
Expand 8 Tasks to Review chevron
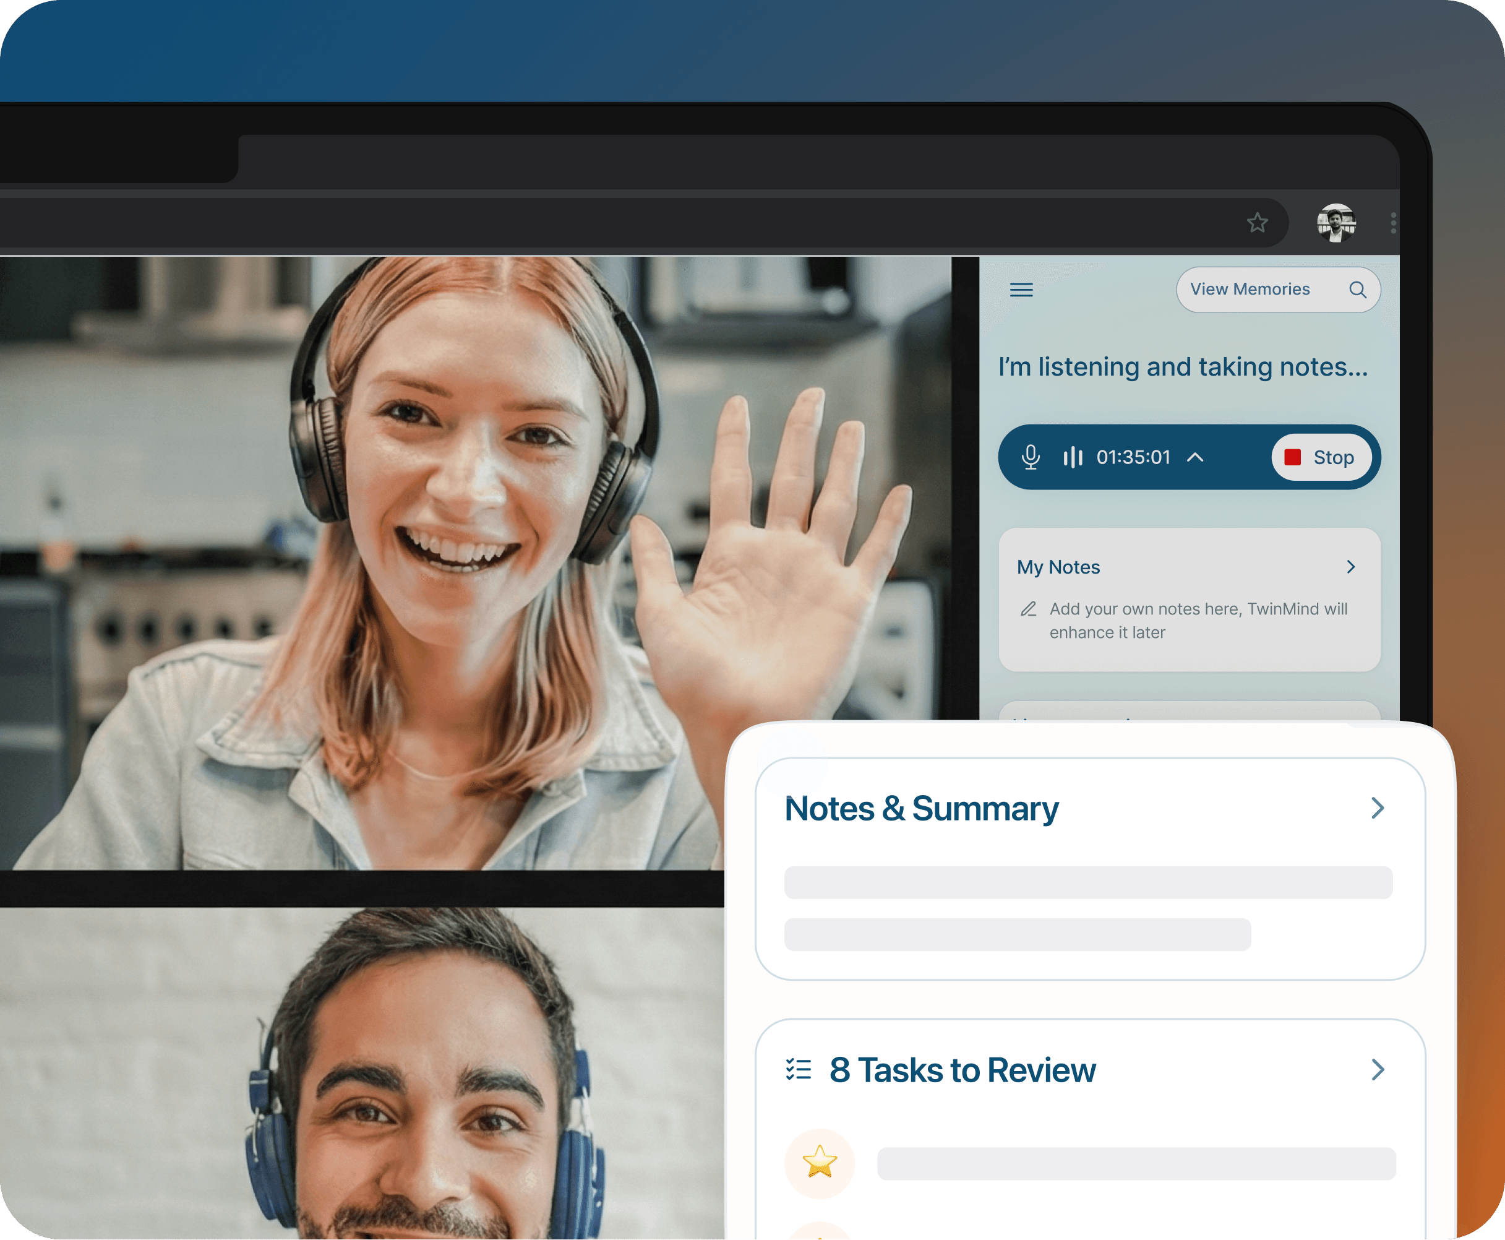1377,1069
